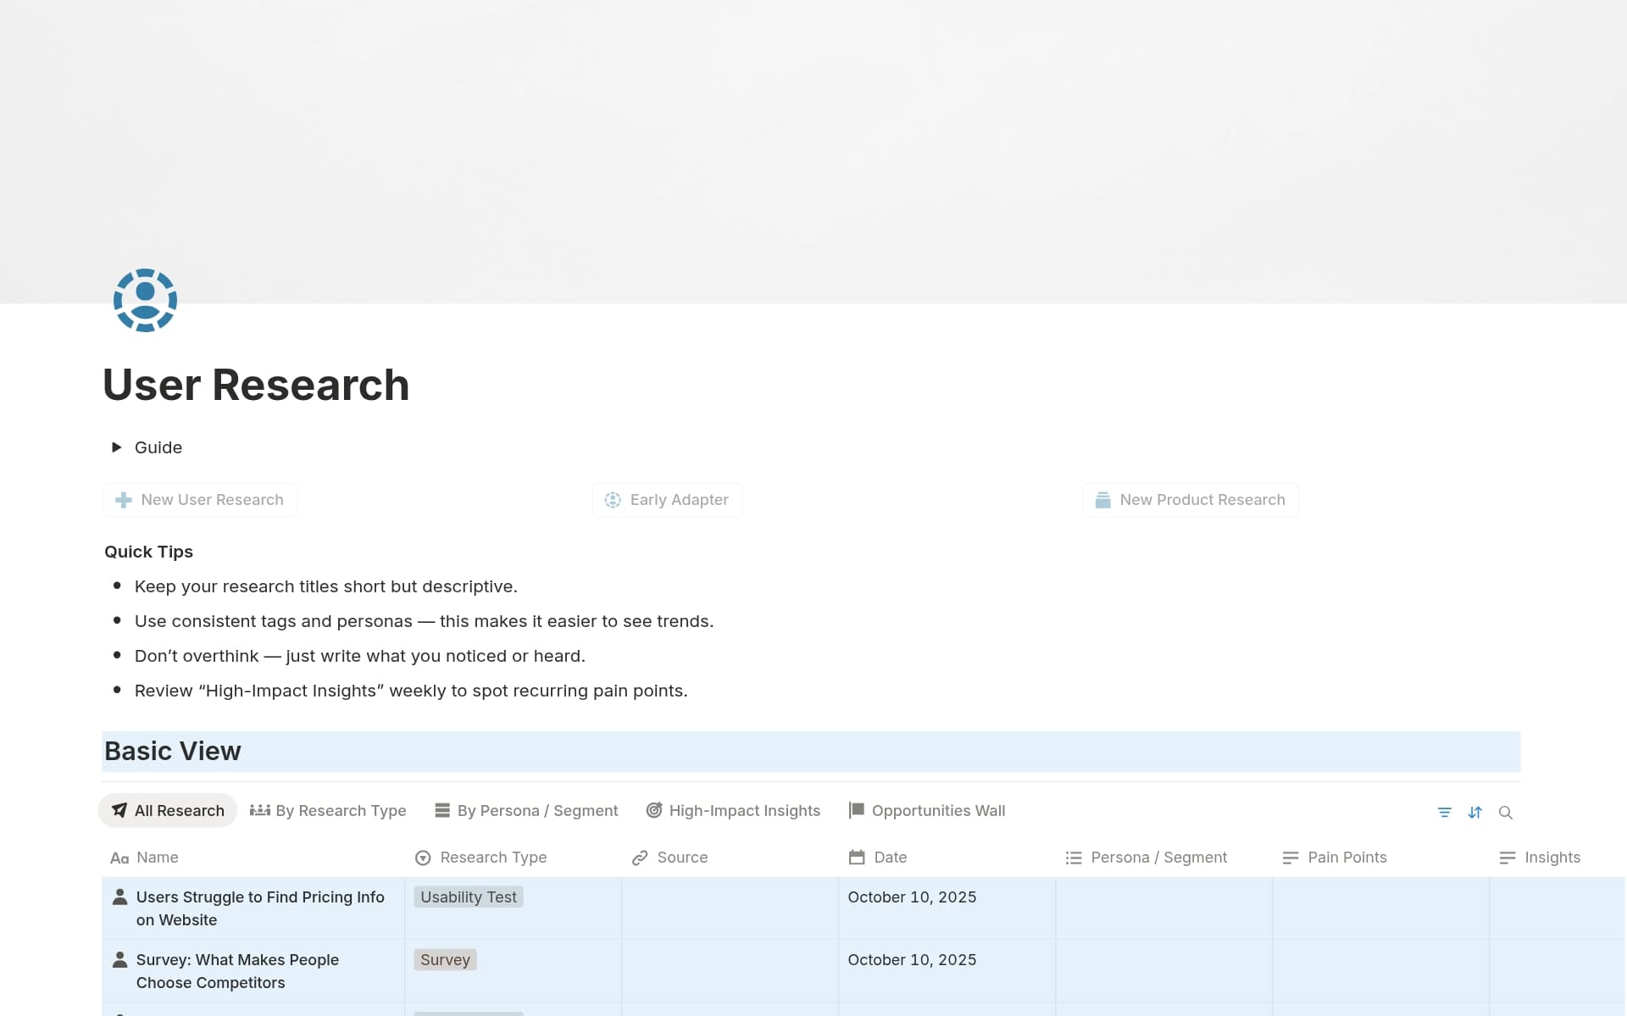Click the User Research page icon
The height and width of the screenshot is (1016, 1627).
point(144,300)
